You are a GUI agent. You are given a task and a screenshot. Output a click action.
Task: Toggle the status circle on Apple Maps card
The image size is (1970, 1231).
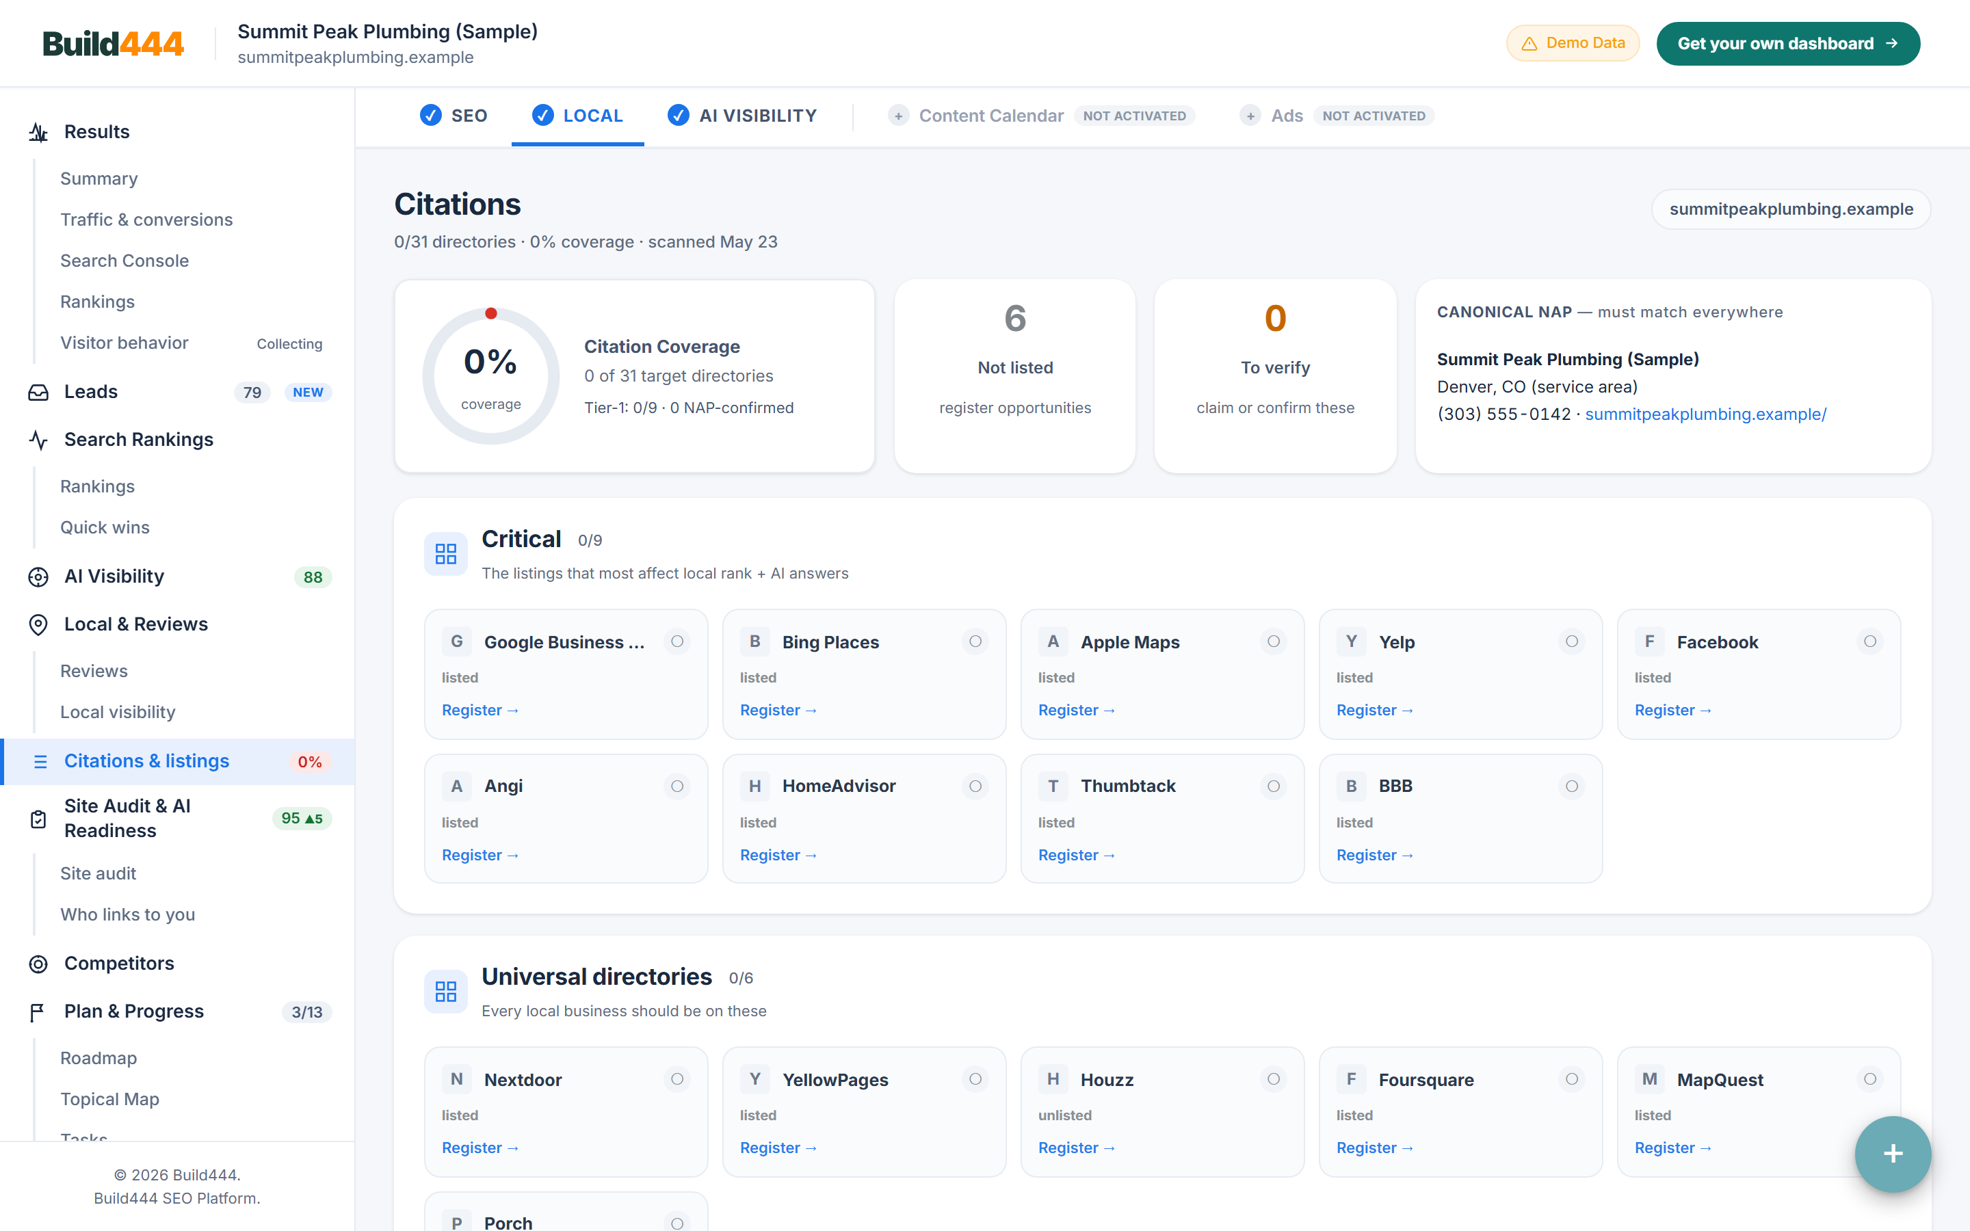(1273, 641)
